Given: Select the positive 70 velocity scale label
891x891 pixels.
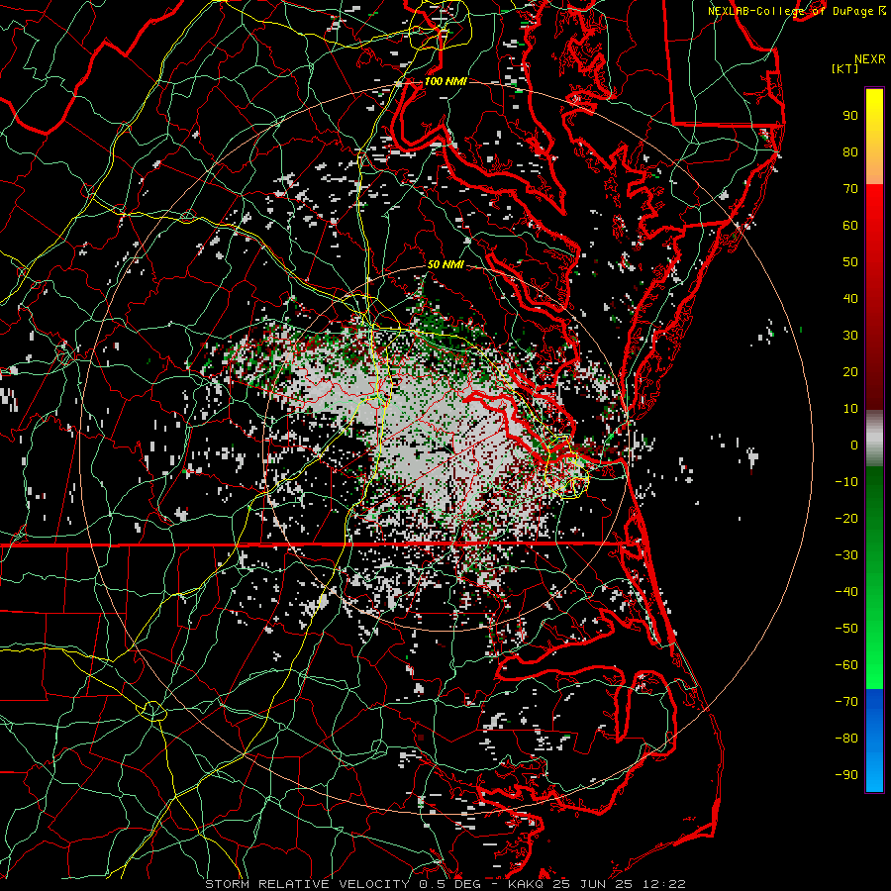Looking at the screenshot, I should click(850, 189).
